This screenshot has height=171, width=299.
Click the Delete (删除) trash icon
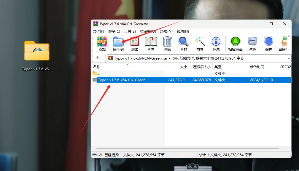click(167, 42)
